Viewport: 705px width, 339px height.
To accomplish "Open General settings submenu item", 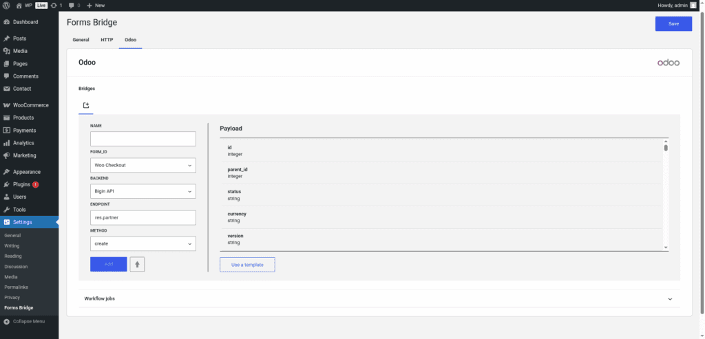I will tap(12, 236).
